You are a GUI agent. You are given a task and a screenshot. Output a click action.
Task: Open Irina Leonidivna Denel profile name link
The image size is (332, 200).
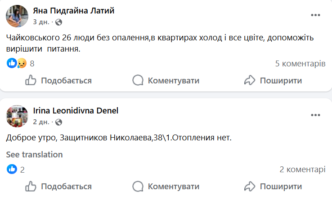coord(76,111)
